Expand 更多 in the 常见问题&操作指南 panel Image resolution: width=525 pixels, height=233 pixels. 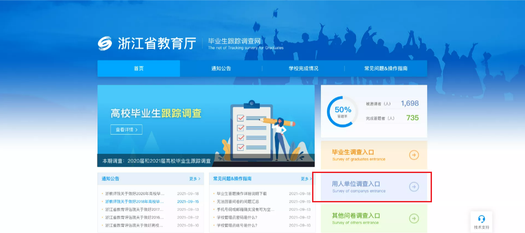click(306, 179)
